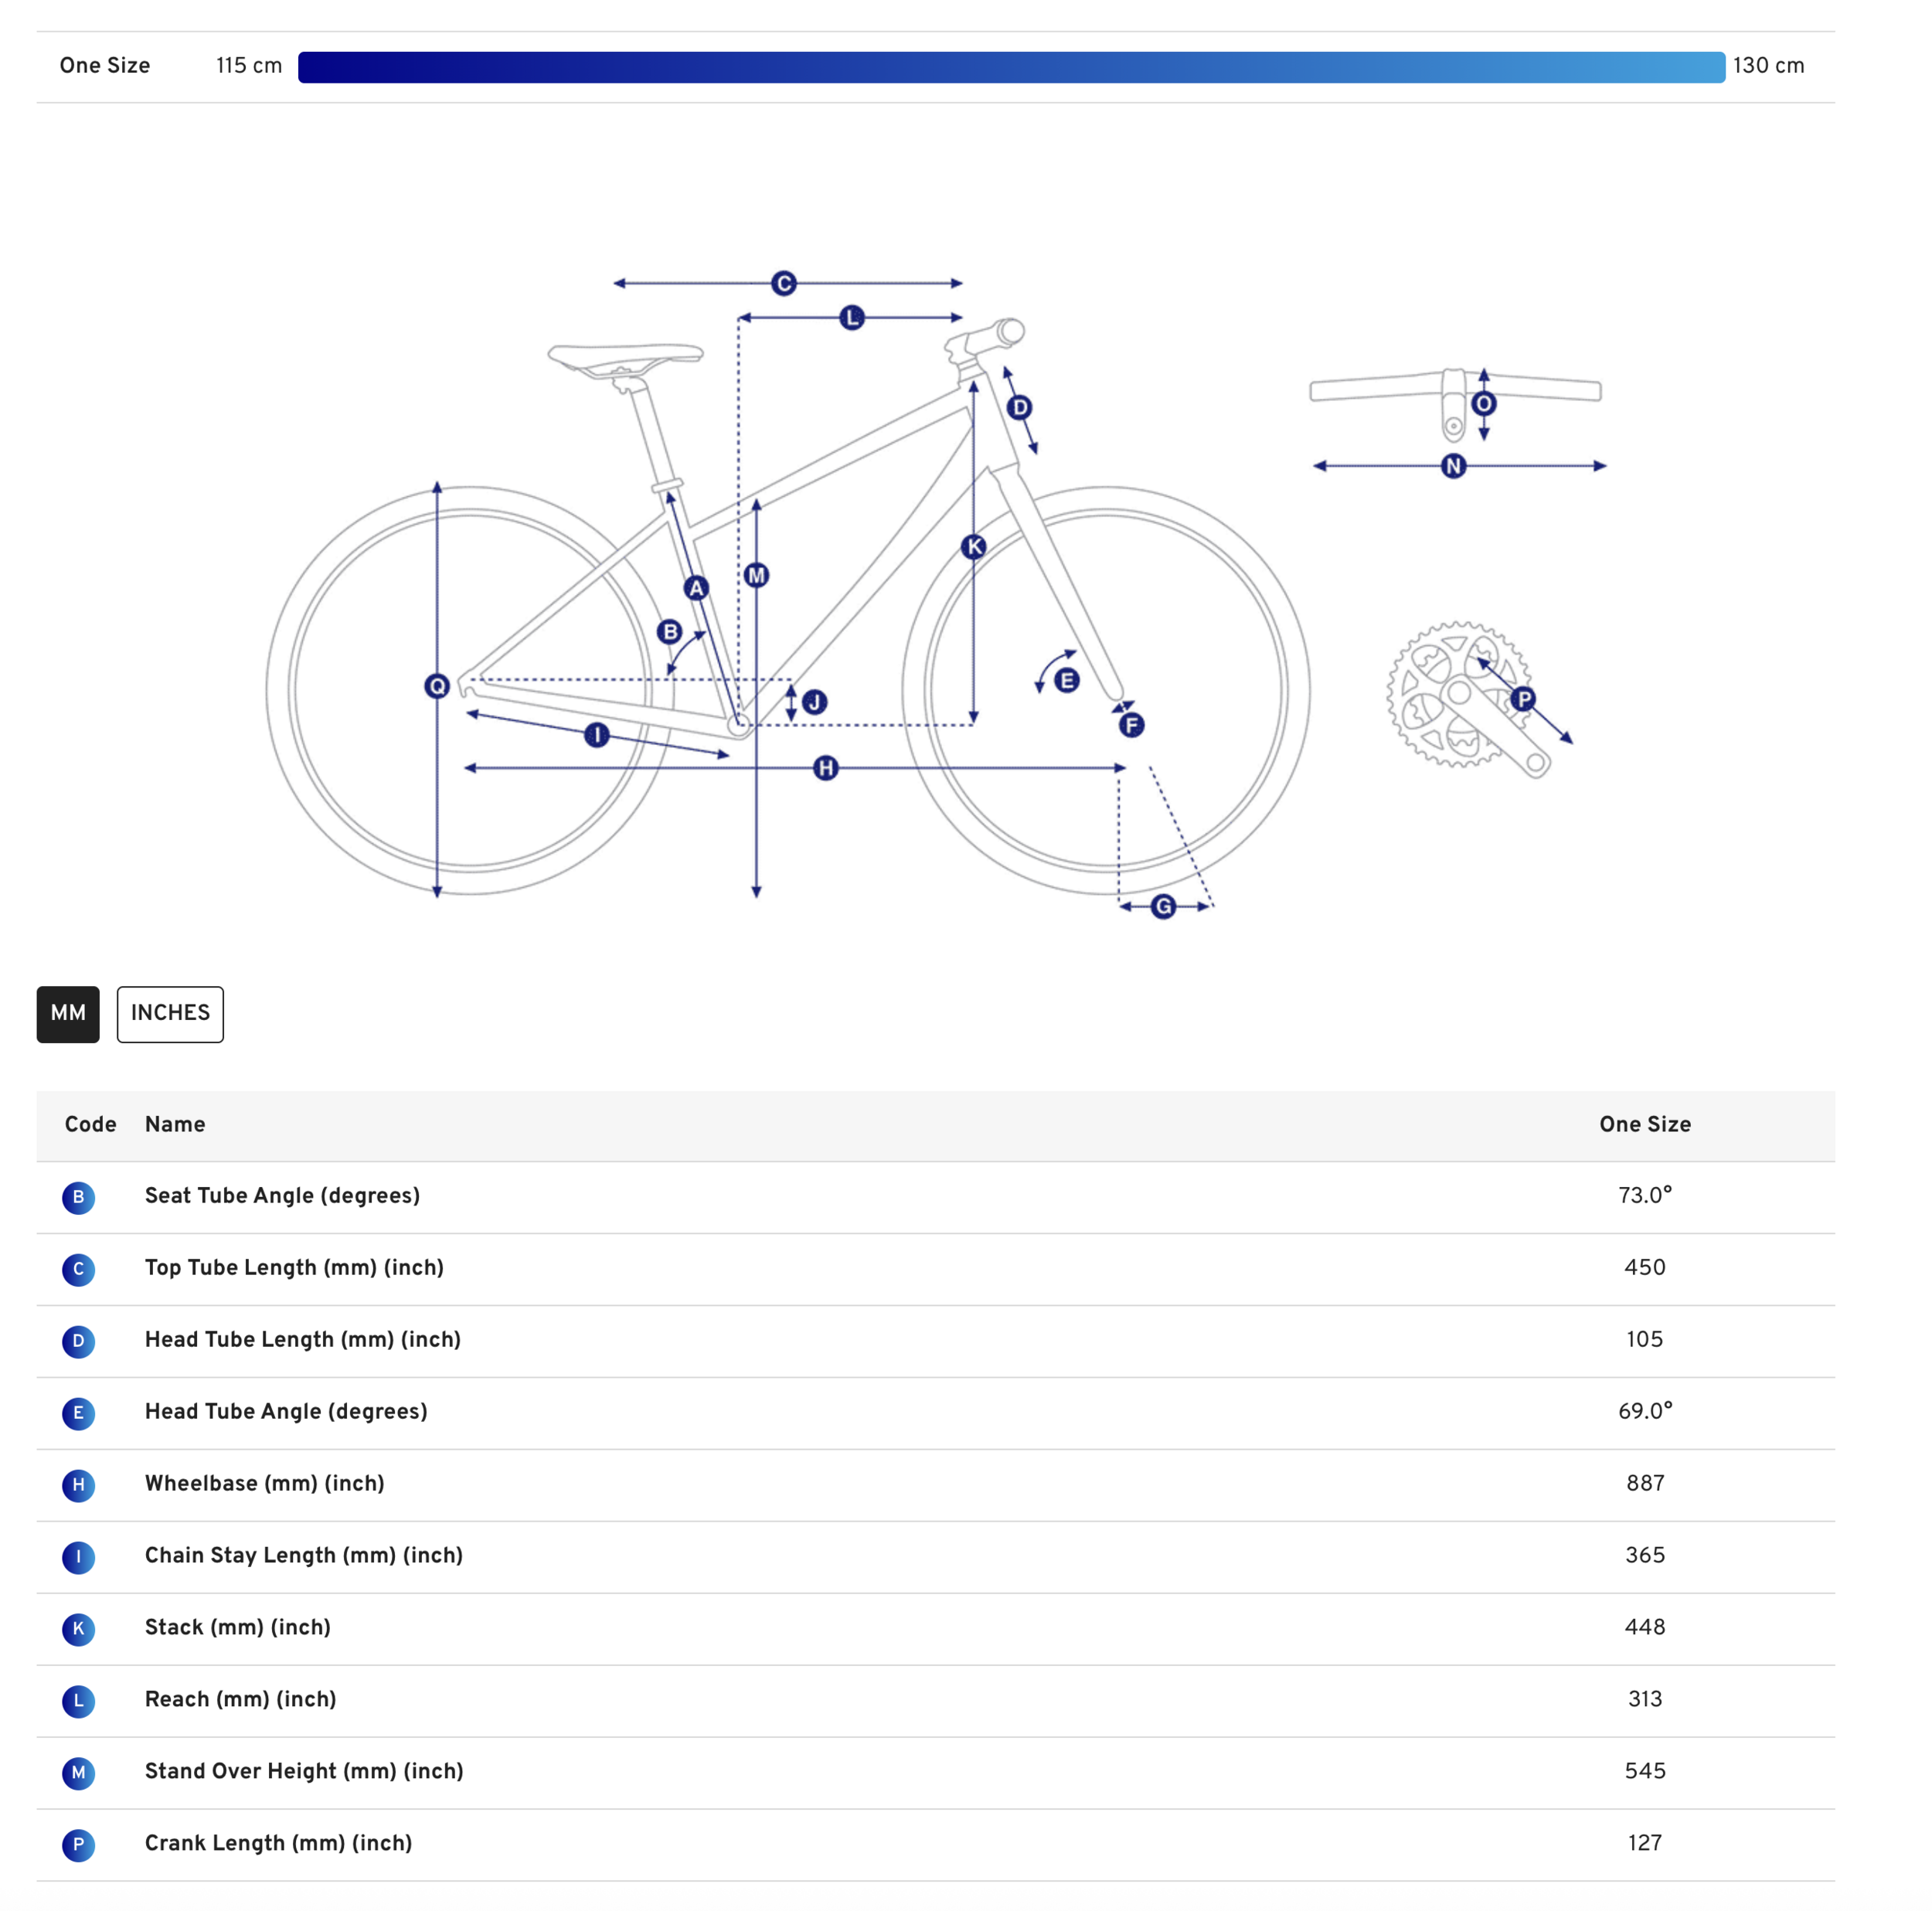This screenshot has height=1911, width=1932.
Task: Click the P code badge in table
Action: 78,1845
